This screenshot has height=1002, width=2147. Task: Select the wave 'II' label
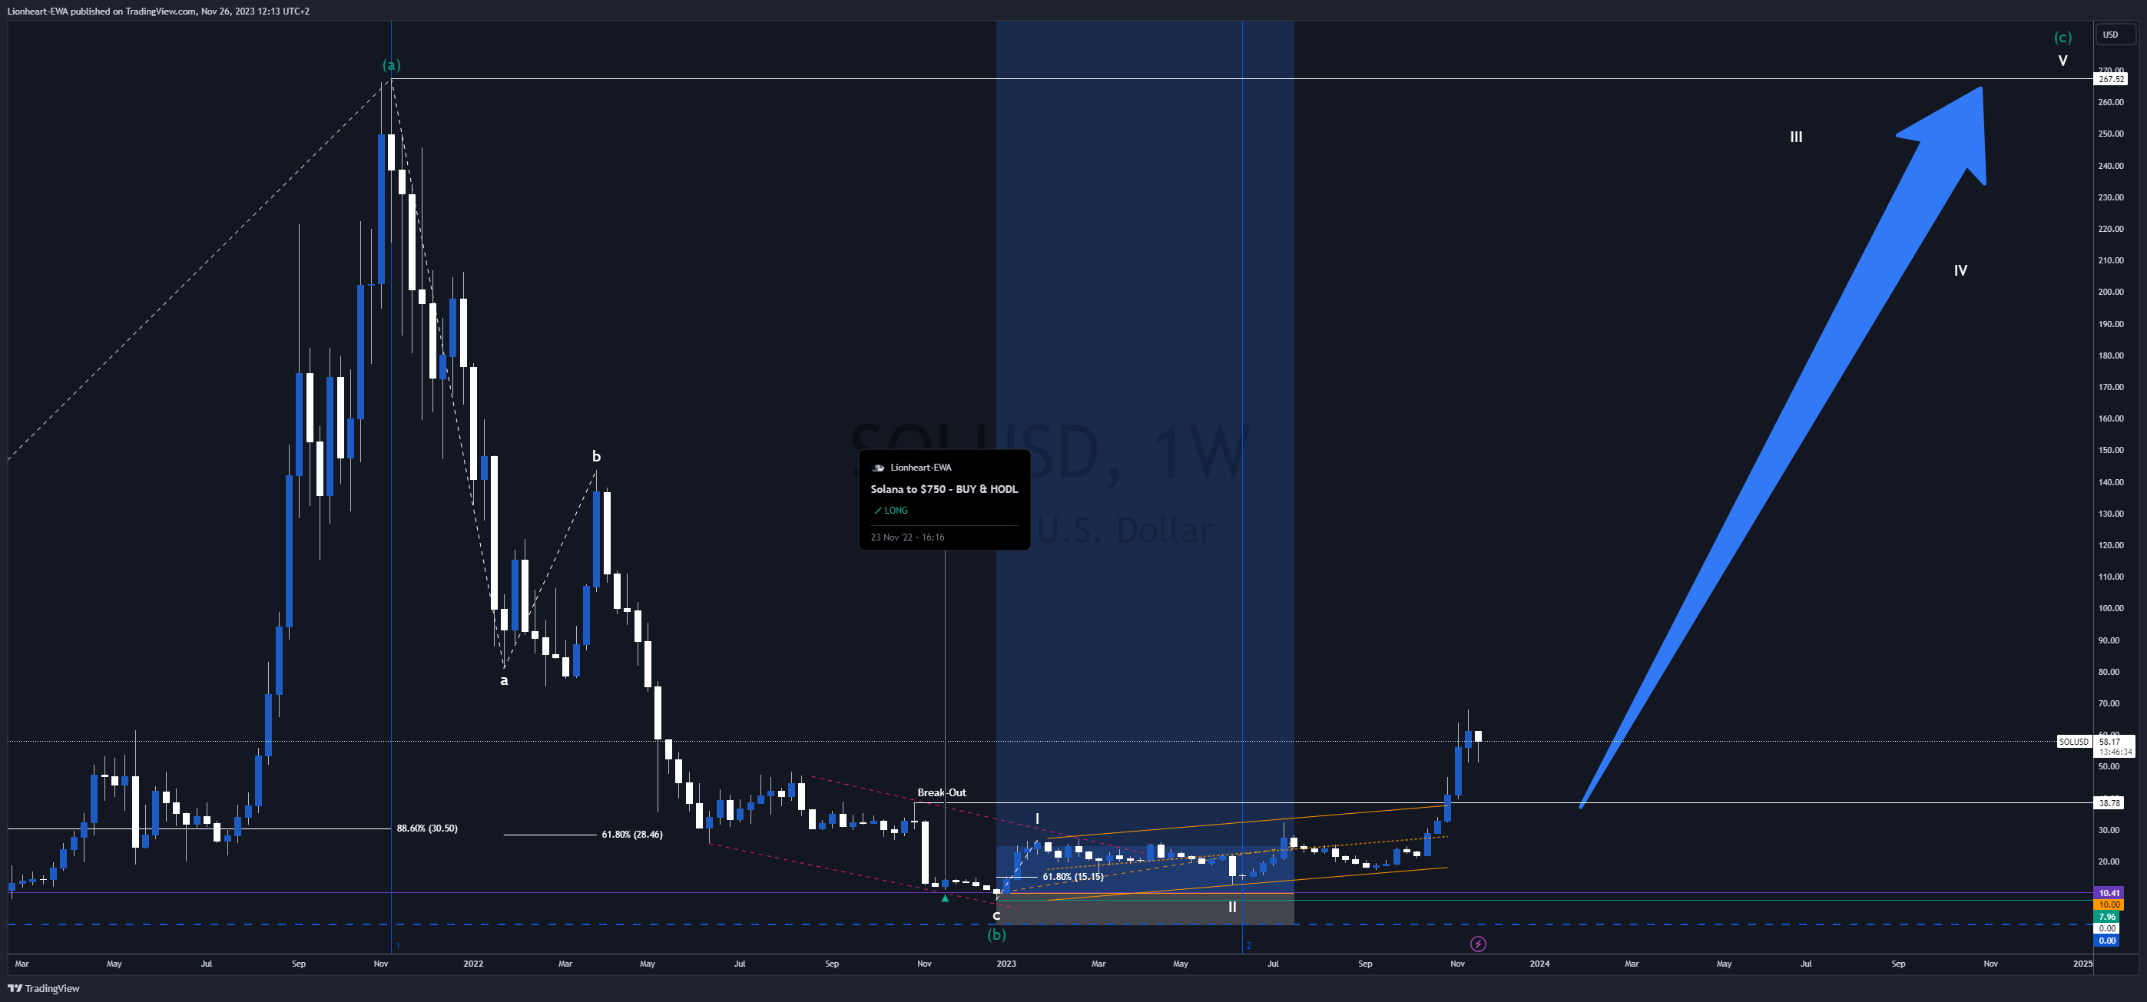(x=1232, y=907)
